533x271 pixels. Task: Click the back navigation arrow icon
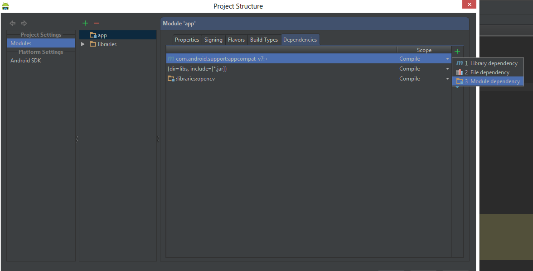pyautogui.click(x=13, y=23)
